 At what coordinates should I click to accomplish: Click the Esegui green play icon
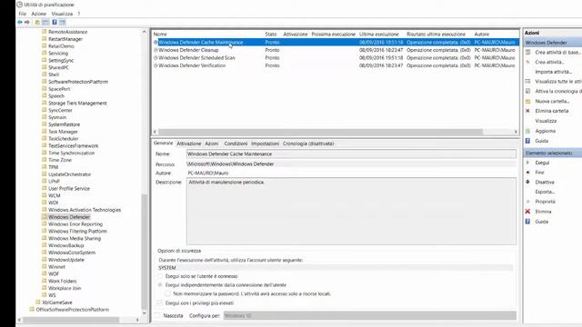click(527, 163)
